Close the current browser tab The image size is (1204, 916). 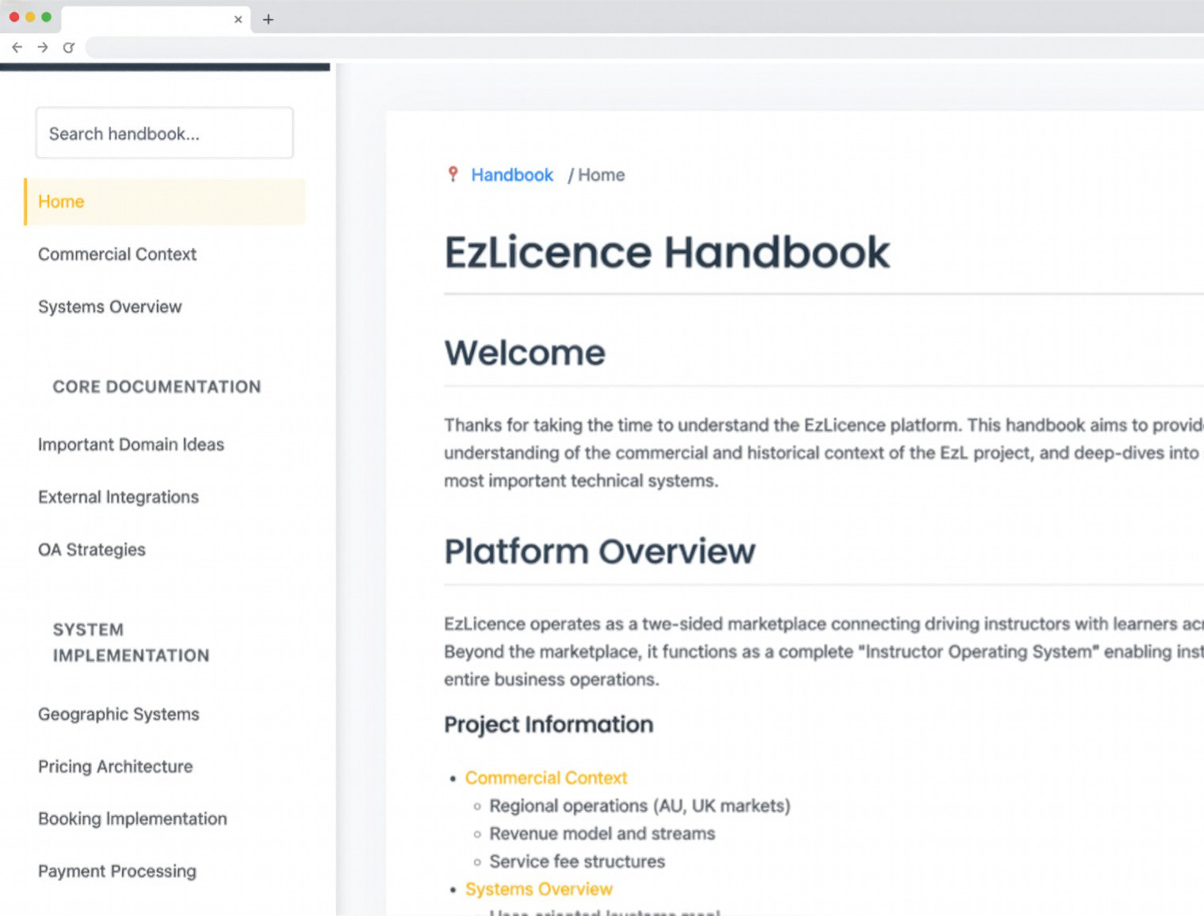238,20
